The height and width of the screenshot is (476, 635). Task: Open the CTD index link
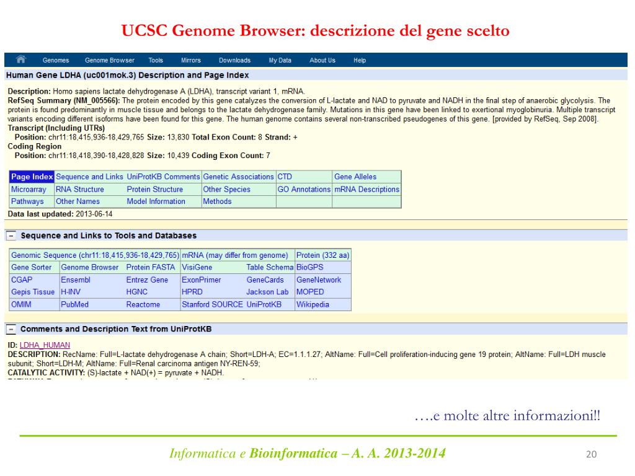coord(285,177)
